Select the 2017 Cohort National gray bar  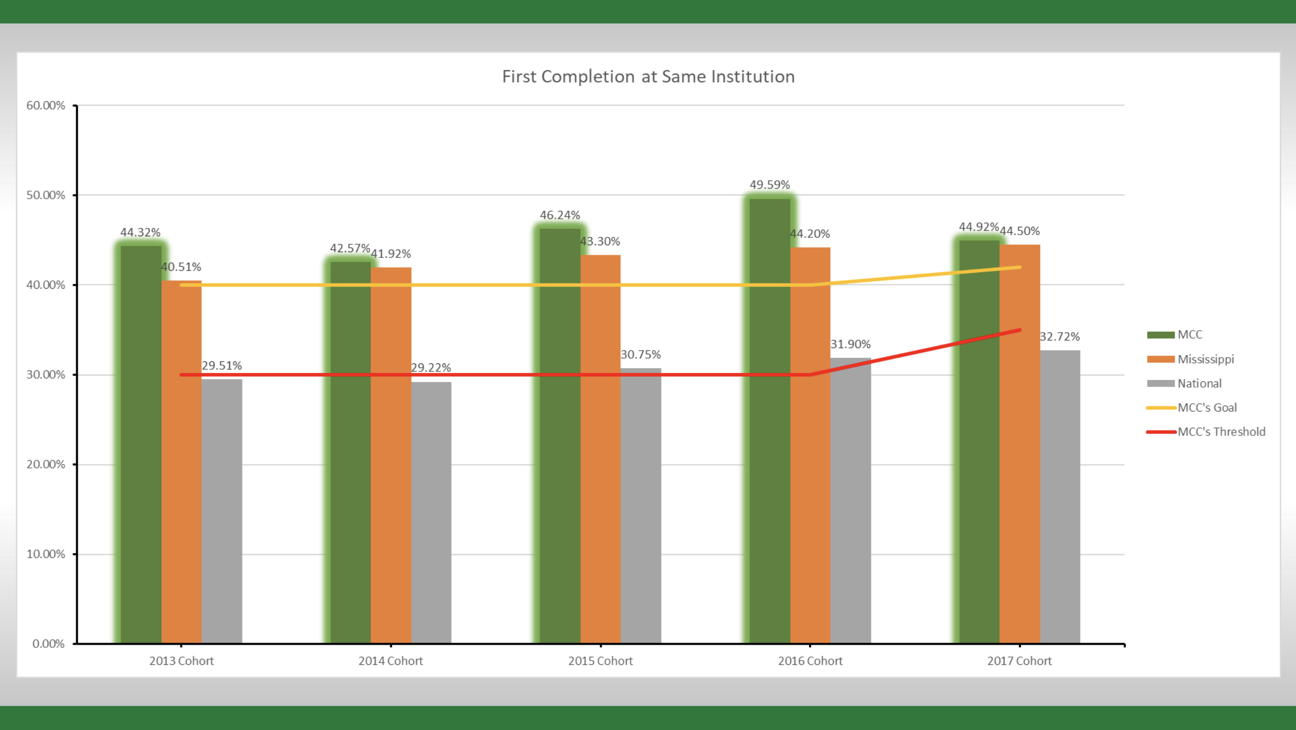1060,498
